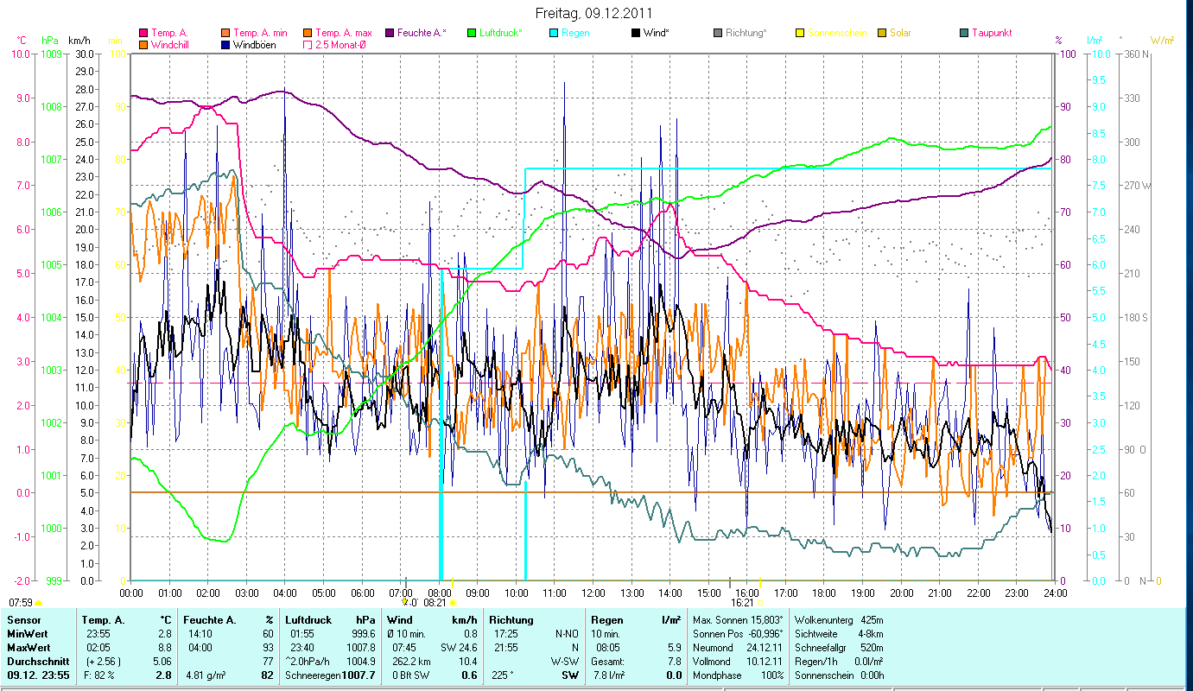Click the hPa axis unit label
1193x691 pixels.
(51, 41)
